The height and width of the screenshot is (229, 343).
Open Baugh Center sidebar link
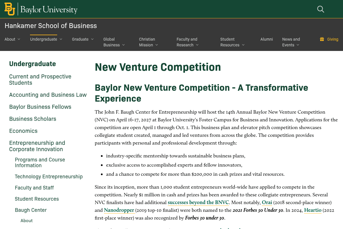[x=31, y=210]
